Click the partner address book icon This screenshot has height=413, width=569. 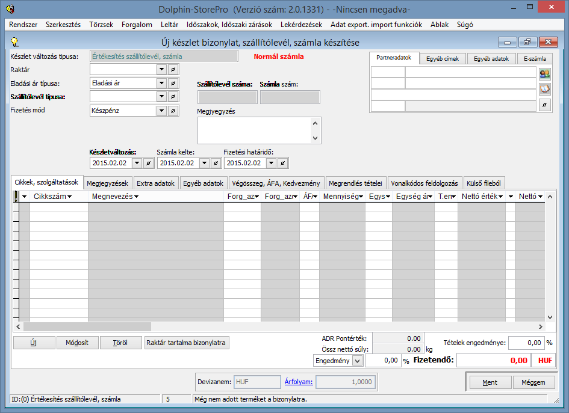point(545,90)
